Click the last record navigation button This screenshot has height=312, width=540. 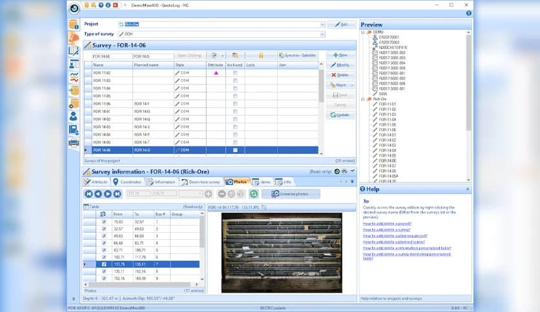[116, 193]
